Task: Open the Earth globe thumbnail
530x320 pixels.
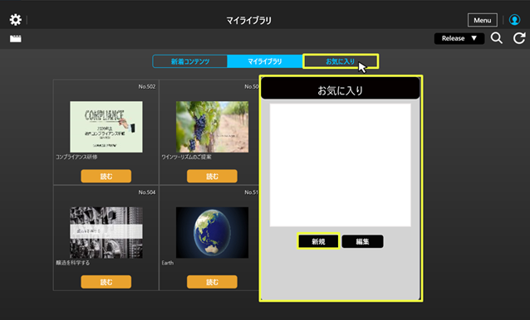Action: [x=213, y=233]
